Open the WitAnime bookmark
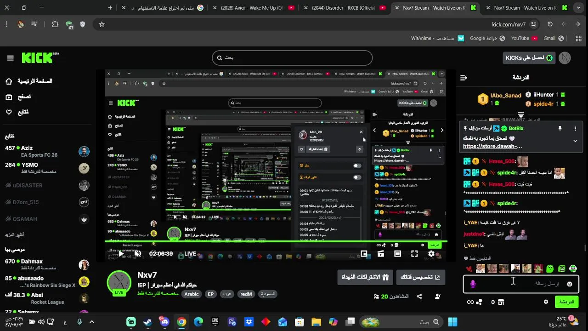Viewport: 588px width, 331px height. click(437, 39)
